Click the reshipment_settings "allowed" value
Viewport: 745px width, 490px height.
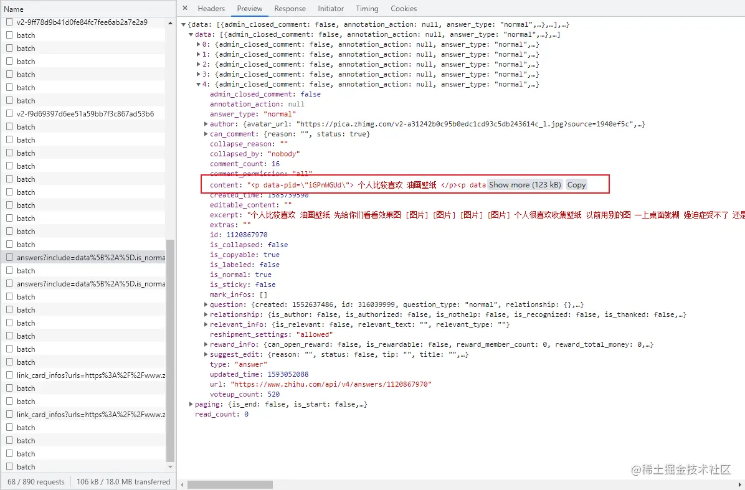[315, 334]
